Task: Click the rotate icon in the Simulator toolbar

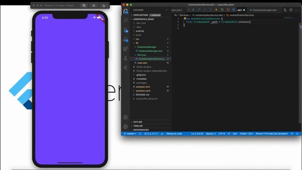Action: tap(104, 6)
